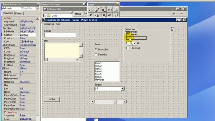This screenshot has width=215, height=121.
Task: Click the form icon in Controle de Estoque title bar
Action: point(44,20)
